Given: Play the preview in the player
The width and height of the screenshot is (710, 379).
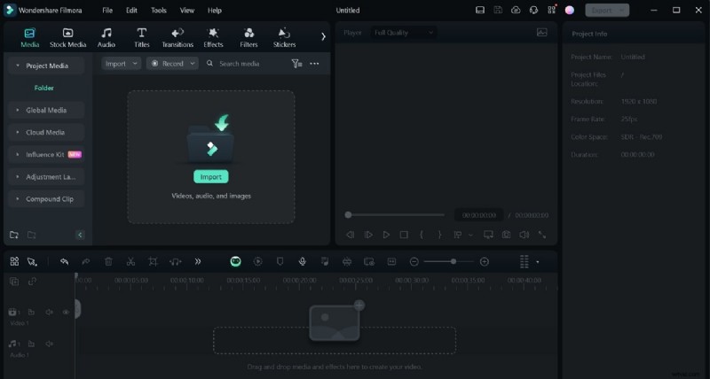Looking at the screenshot, I should (386, 235).
